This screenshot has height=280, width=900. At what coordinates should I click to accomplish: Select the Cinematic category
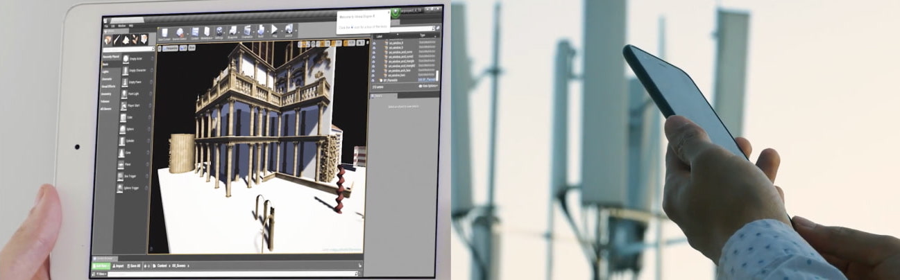[108, 78]
